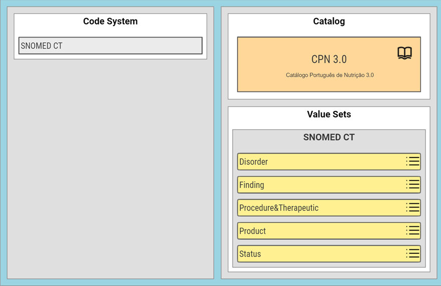Click the Value Sets heading
Screen dimensions: 441x286
[329, 114]
